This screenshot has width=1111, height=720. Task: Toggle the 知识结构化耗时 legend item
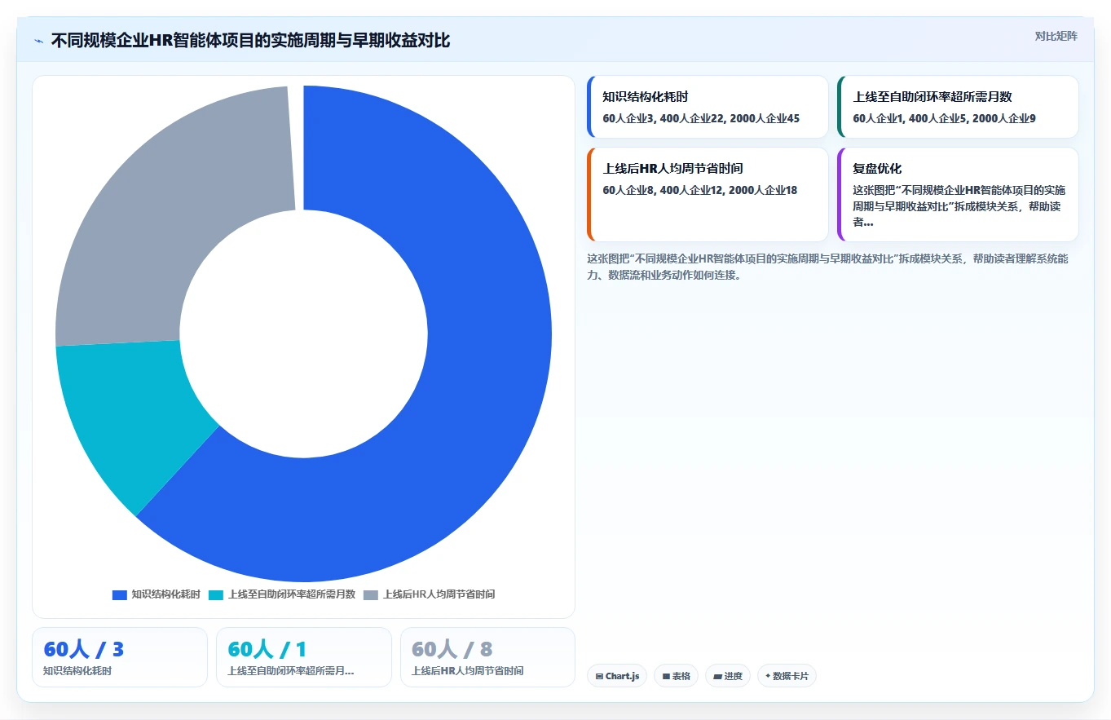pos(157,594)
